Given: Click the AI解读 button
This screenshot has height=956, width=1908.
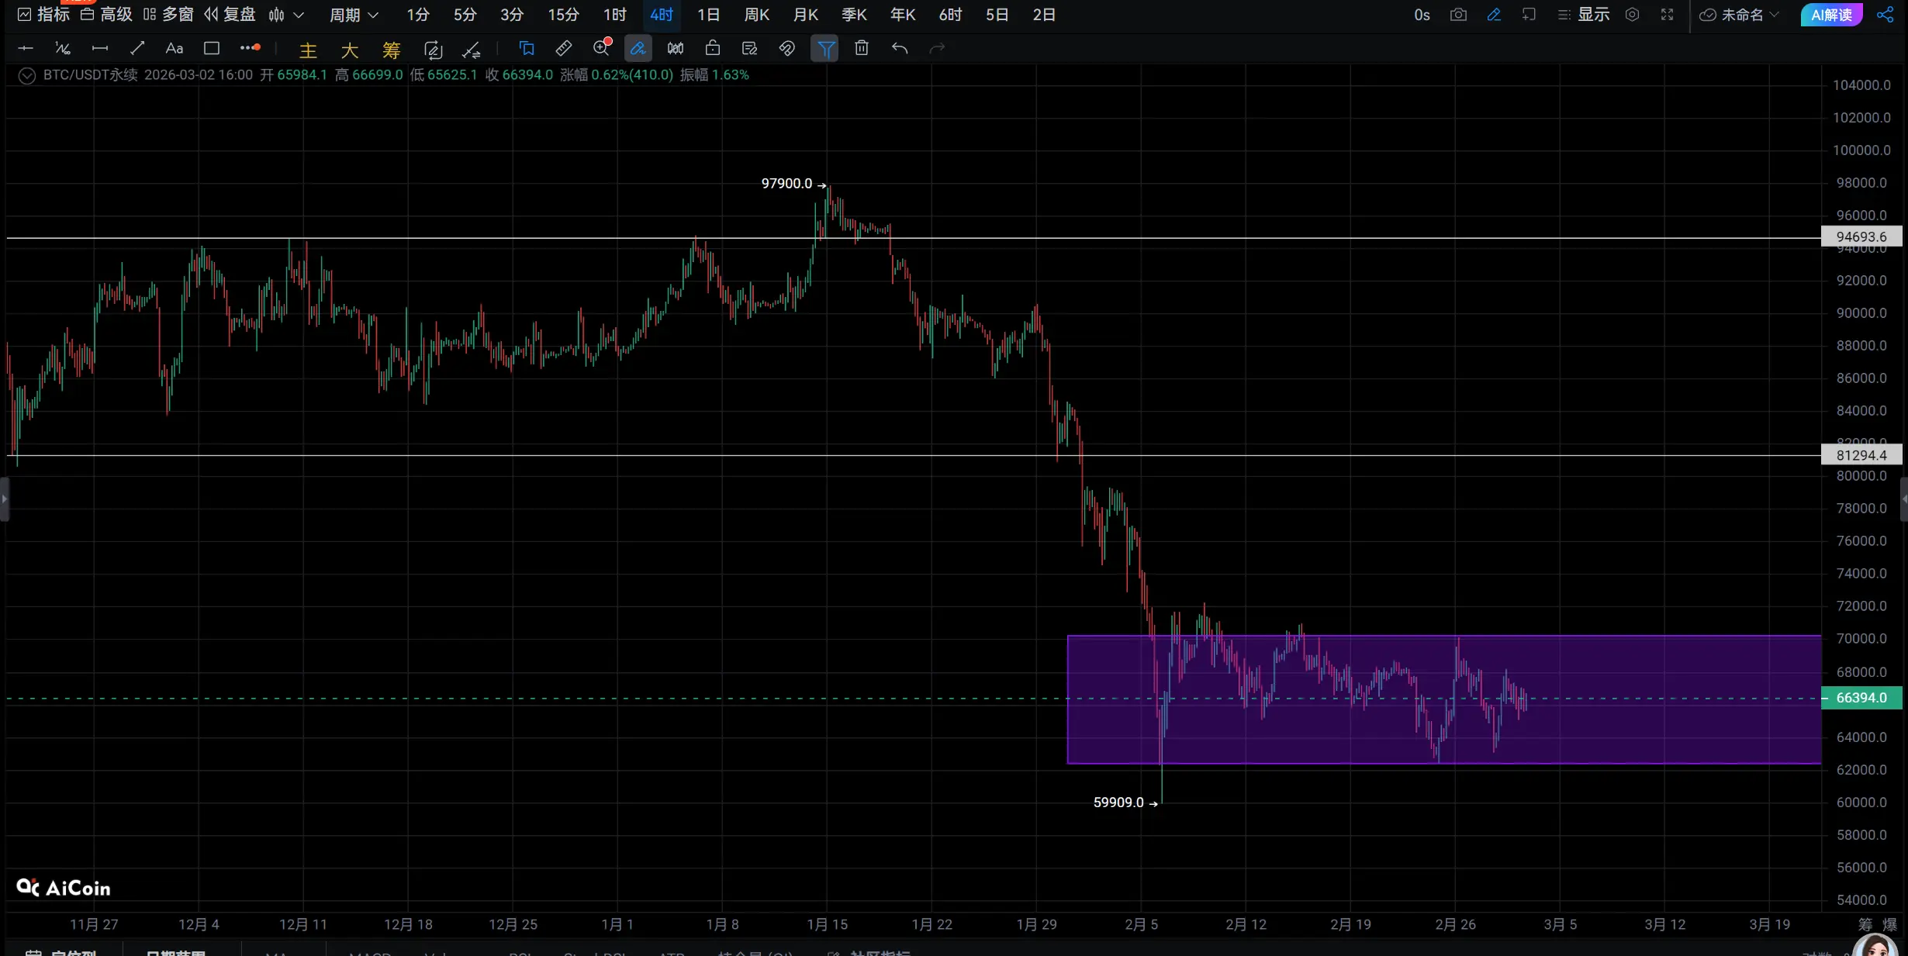Looking at the screenshot, I should tap(1831, 15).
